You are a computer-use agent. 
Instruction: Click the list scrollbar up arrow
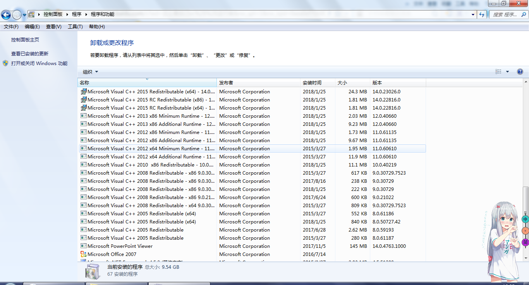[526, 82]
